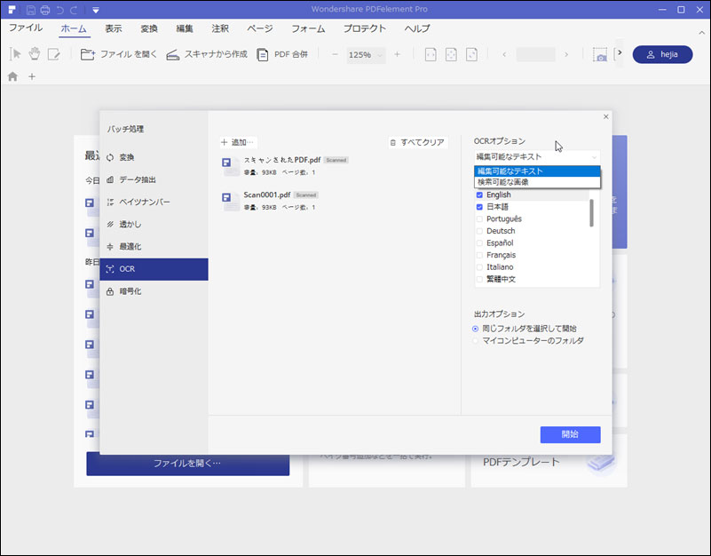The image size is (711, 556).
Task: Click すべてクリア to clear the list
Action: pyautogui.click(x=417, y=142)
